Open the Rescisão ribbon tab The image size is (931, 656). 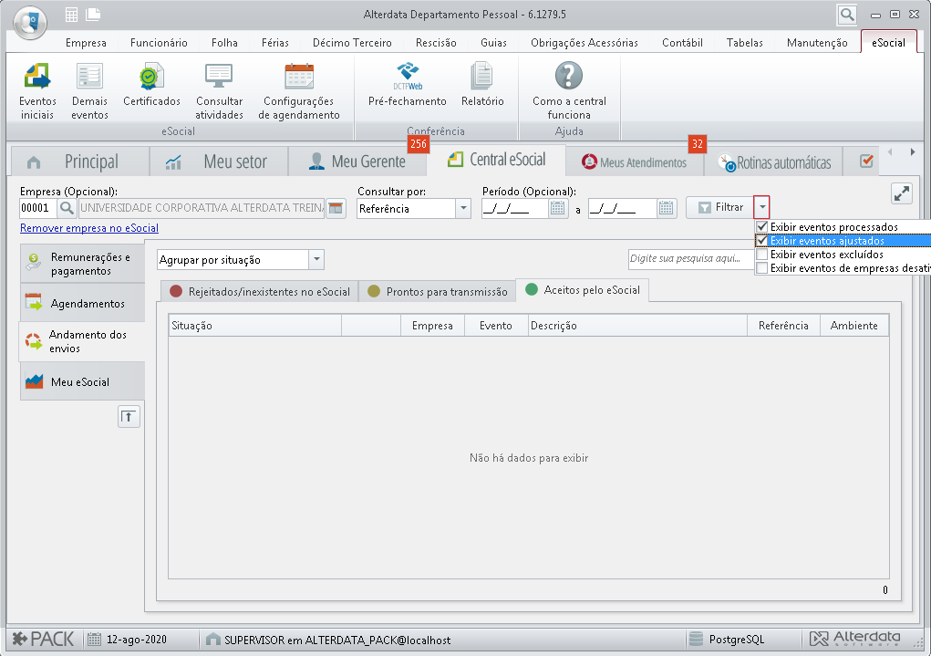pos(436,43)
